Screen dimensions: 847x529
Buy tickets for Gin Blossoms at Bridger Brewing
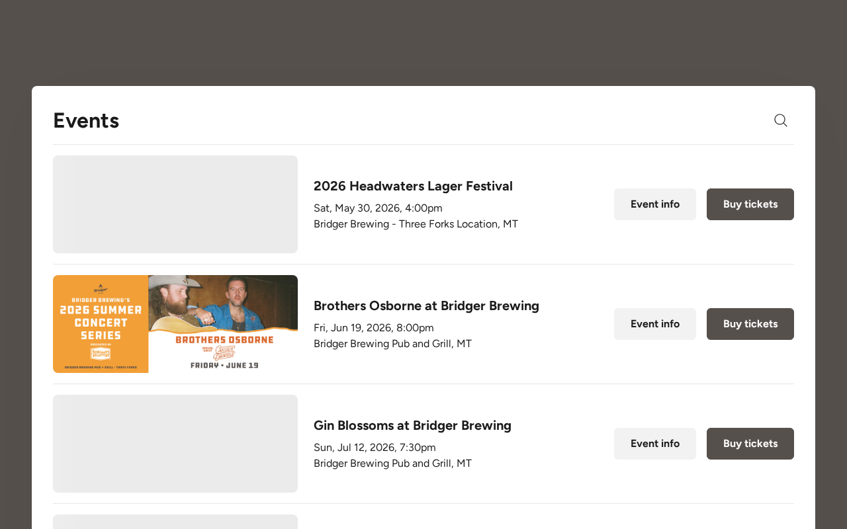tap(750, 444)
